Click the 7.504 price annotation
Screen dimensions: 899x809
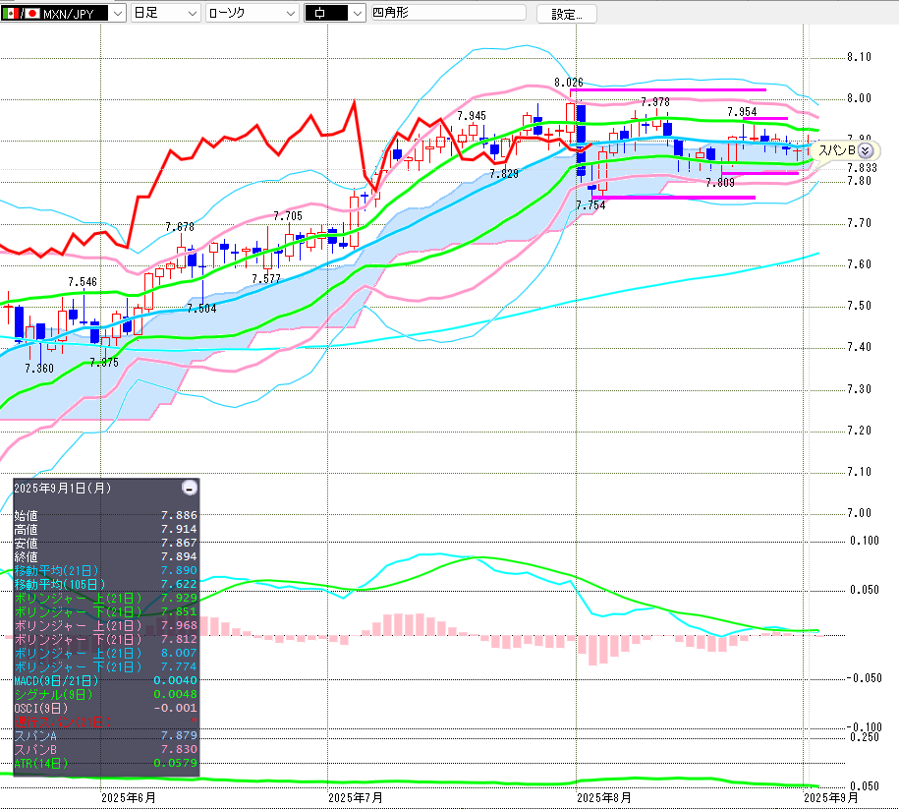[x=201, y=309]
